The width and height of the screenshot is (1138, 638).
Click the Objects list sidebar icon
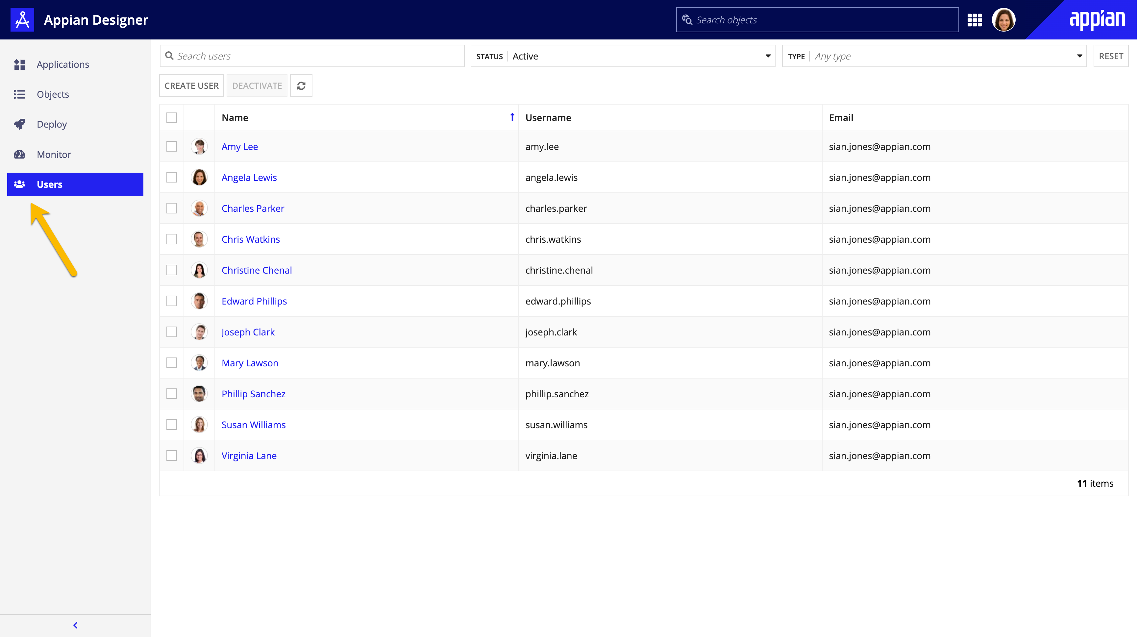pos(19,95)
